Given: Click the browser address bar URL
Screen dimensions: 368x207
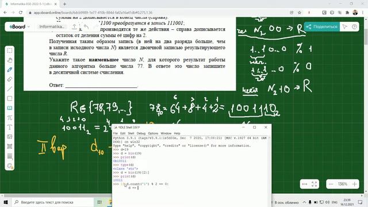Looking at the screenshot, I should (93, 13).
